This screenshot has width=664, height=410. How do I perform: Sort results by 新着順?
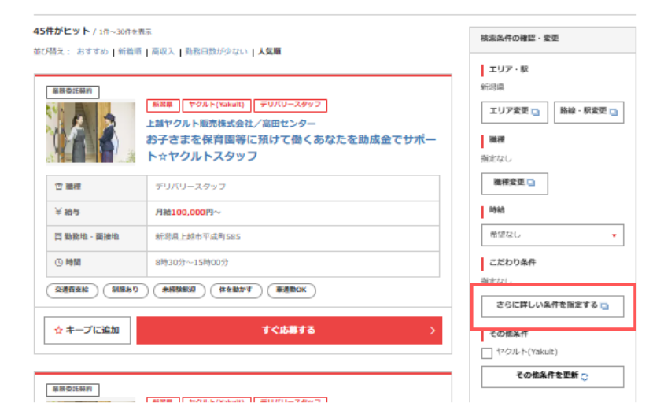[130, 51]
